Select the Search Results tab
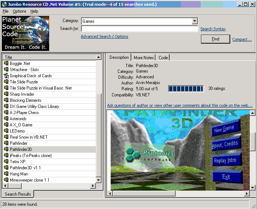The width and height of the screenshot is (257, 209). point(18,194)
